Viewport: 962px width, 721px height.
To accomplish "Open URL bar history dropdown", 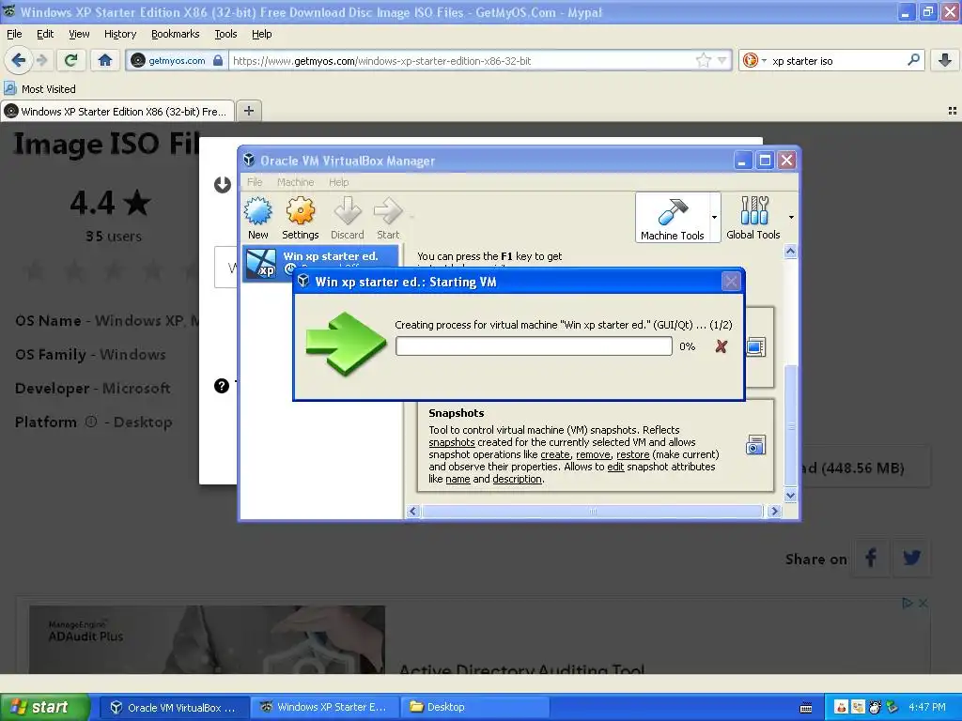I will click(x=722, y=60).
